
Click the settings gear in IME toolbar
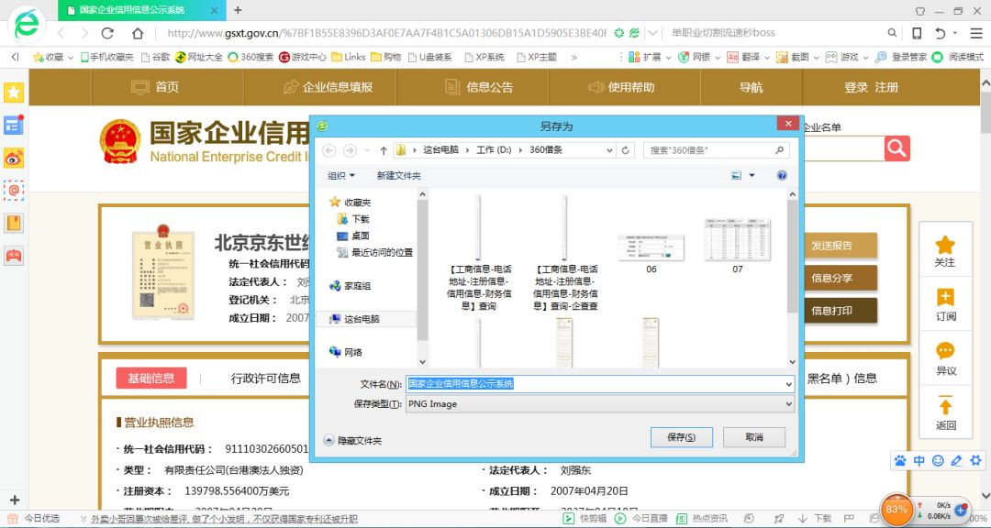click(x=975, y=460)
